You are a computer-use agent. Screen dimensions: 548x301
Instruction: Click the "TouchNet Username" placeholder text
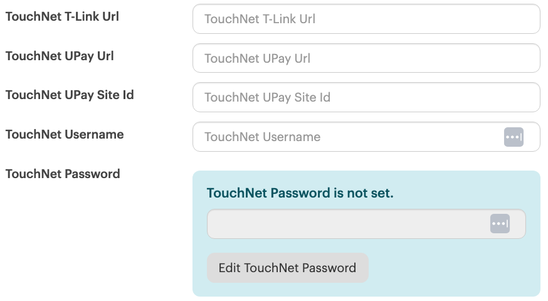pos(262,137)
